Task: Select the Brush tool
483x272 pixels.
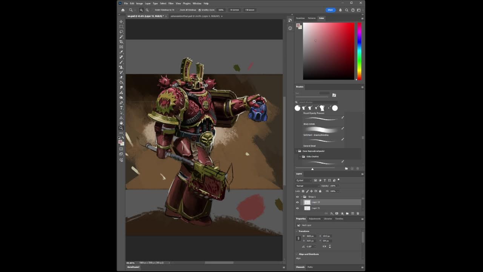Action: pos(121,62)
